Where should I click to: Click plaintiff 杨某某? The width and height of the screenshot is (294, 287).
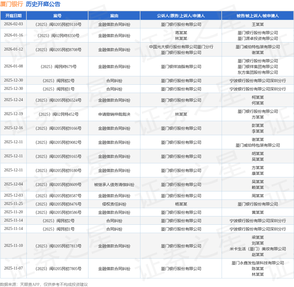[181, 204]
